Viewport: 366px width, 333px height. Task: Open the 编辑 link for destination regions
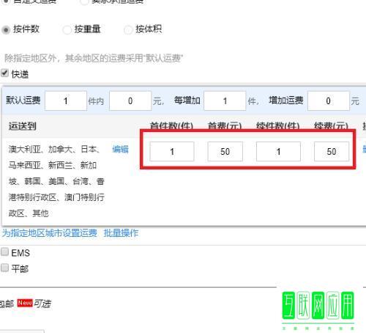[120, 149]
